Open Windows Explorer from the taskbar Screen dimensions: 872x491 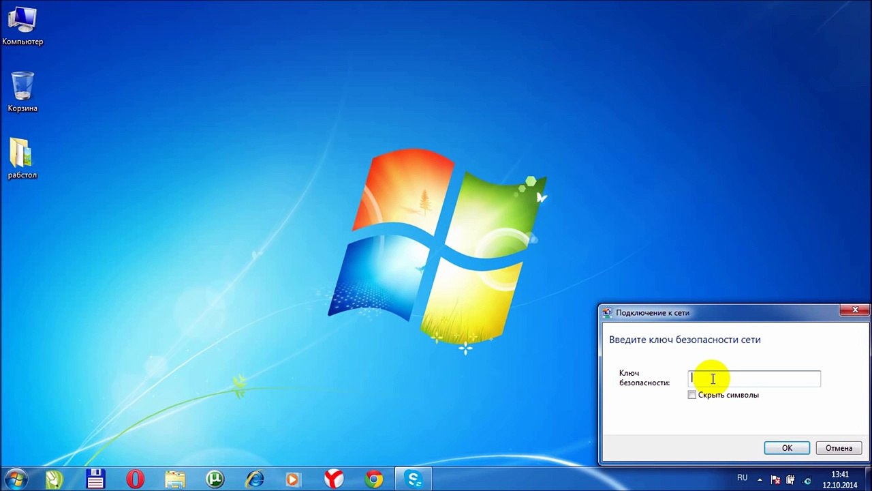[x=174, y=479]
